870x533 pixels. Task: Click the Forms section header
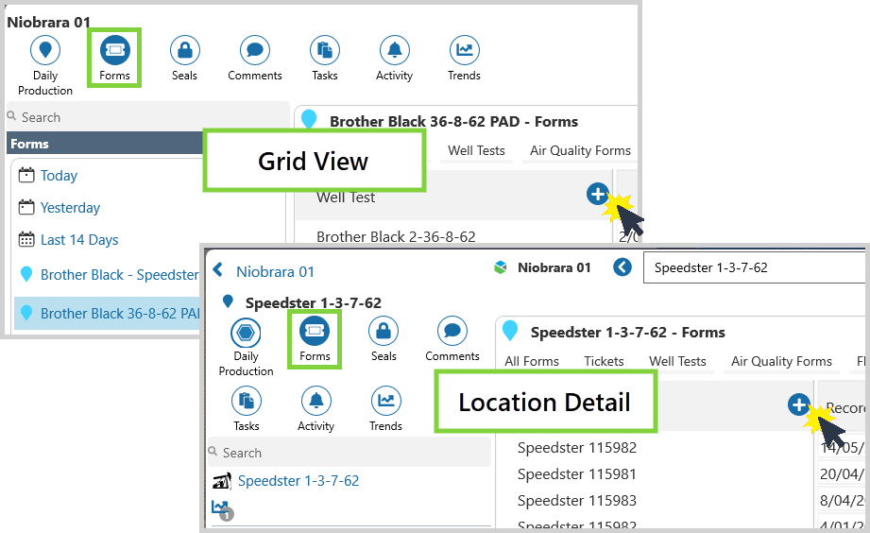106,144
